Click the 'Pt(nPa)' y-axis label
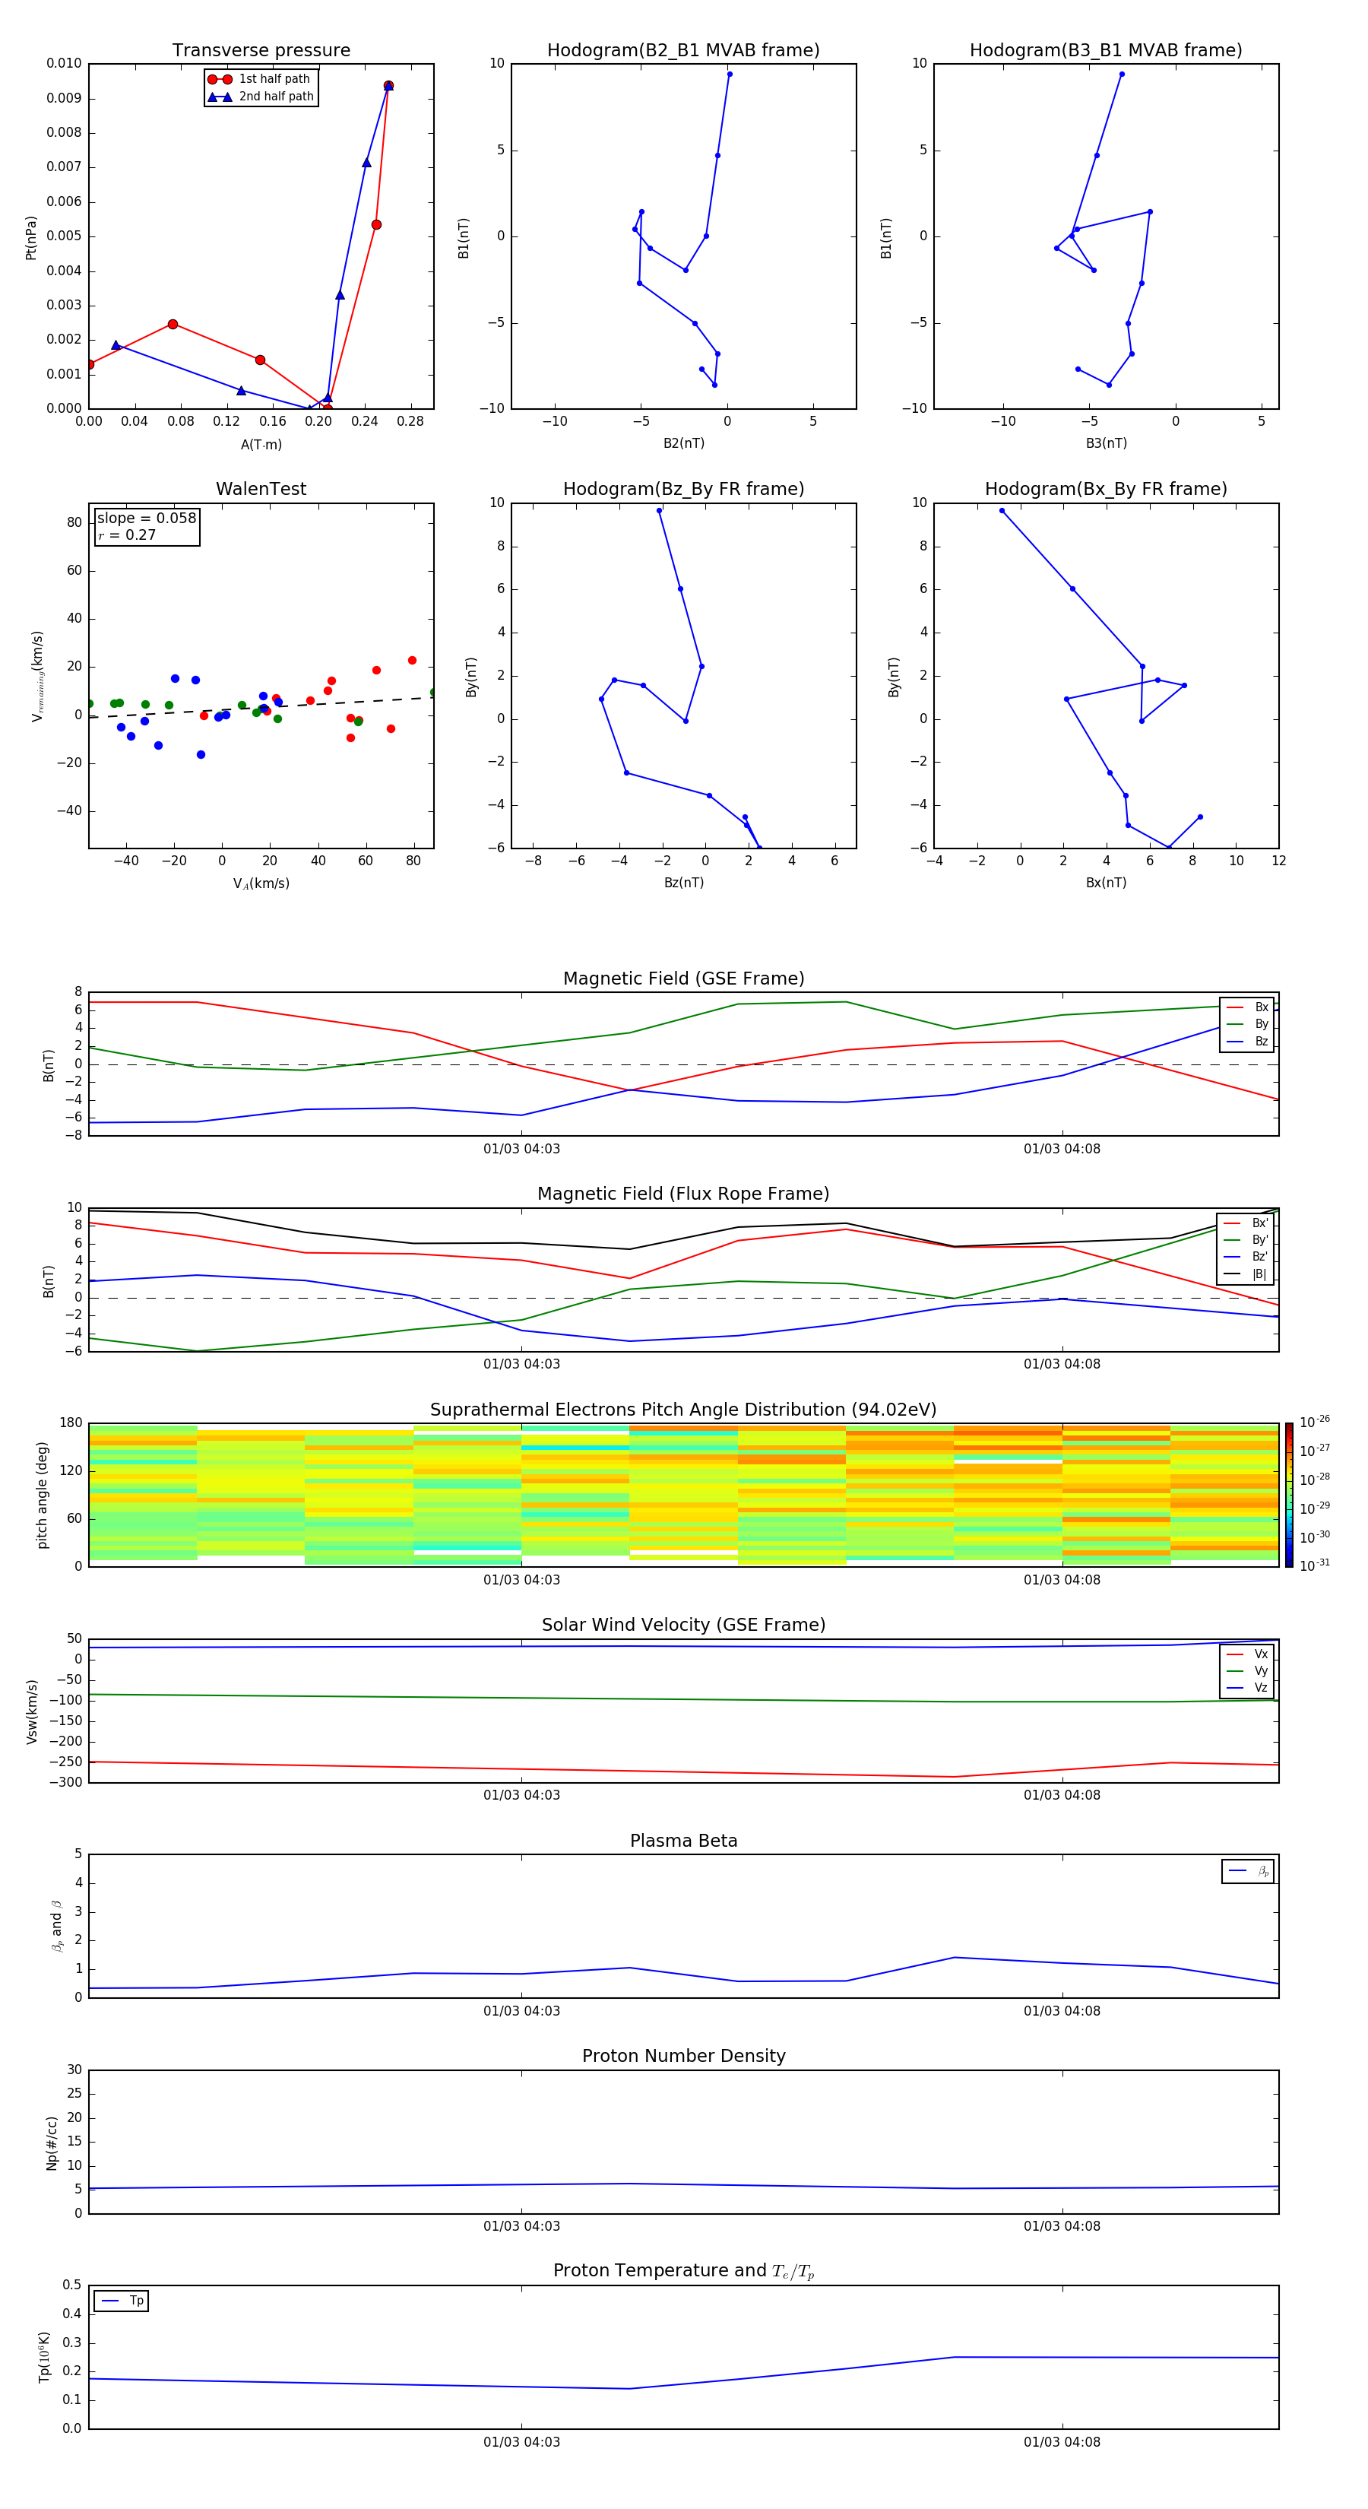This screenshot has width=1368, height=2509. 31,238
